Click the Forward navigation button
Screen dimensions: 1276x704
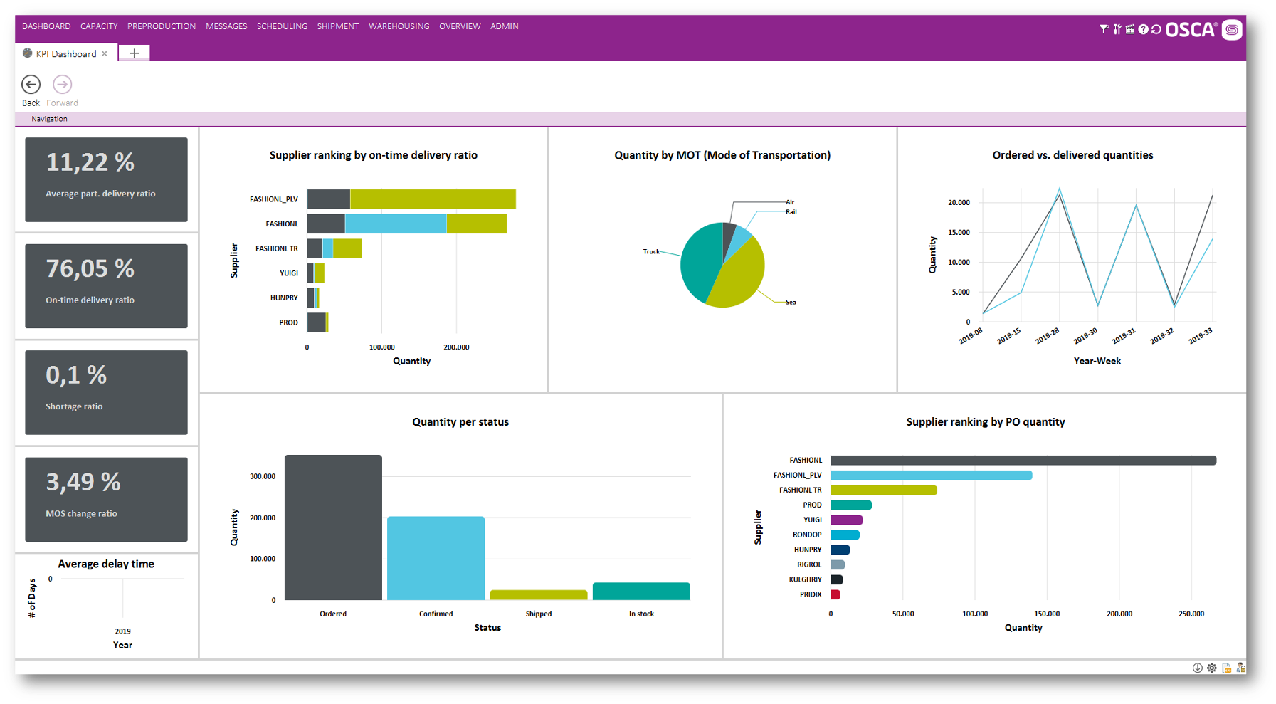pos(62,84)
